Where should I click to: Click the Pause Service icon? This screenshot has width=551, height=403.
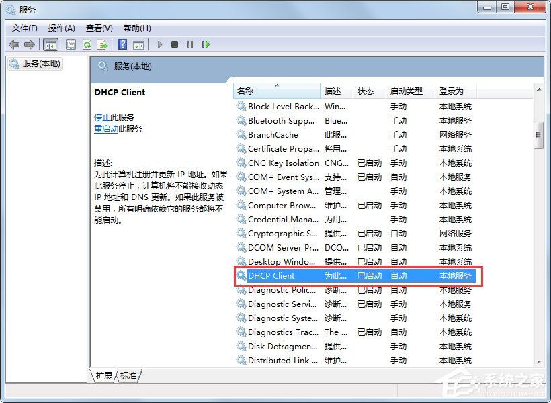coord(190,44)
